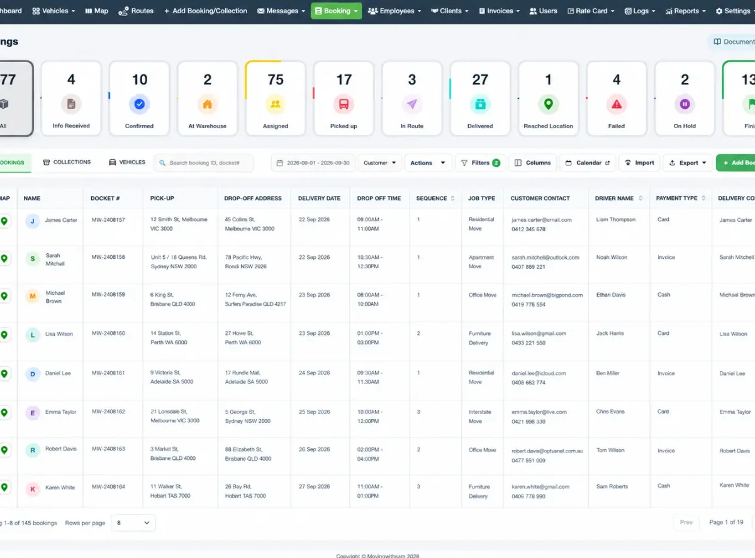Open map pin for Karen White row
The height and width of the screenshot is (558, 755).
coord(4,488)
